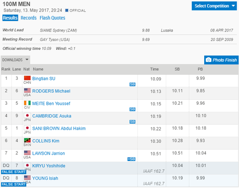Click the blue OFFICIAL status indicator
The height and width of the screenshot is (188, 239).
pyautogui.click(x=67, y=10)
